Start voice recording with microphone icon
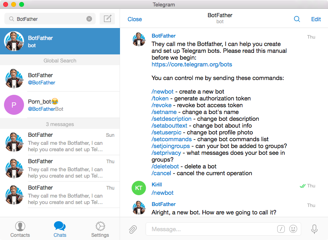 click(x=314, y=229)
